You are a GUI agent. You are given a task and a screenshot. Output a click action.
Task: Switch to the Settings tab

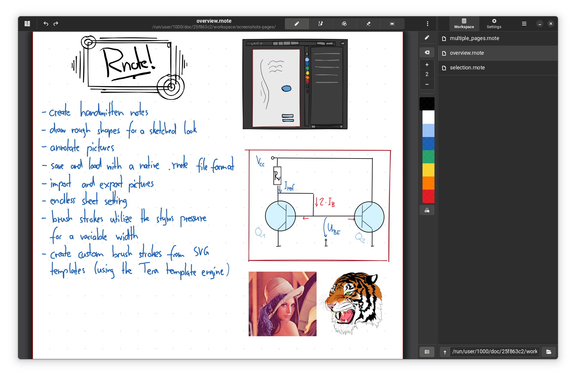point(494,24)
